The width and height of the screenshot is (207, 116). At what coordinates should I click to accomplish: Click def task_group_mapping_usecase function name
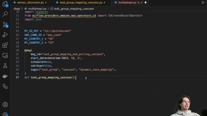51,77
